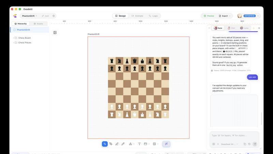
Task: Select the pencil drawing tool
Action: coord(123,144)
